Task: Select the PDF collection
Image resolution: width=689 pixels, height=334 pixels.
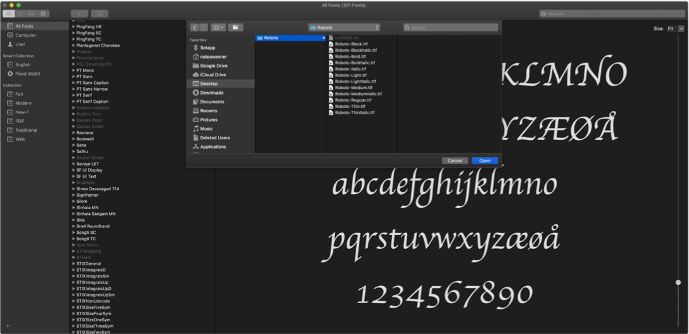Action: coord(20,121)
